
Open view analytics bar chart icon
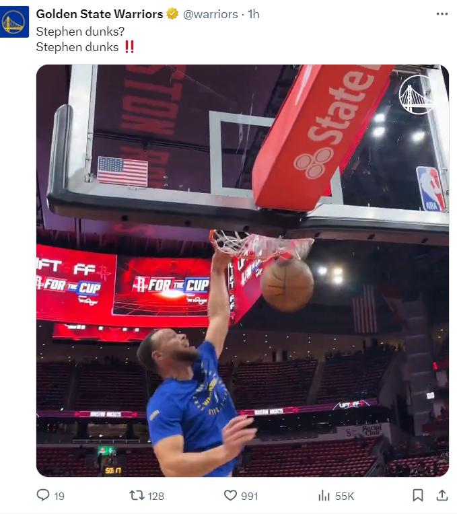[x=324, y=496]
